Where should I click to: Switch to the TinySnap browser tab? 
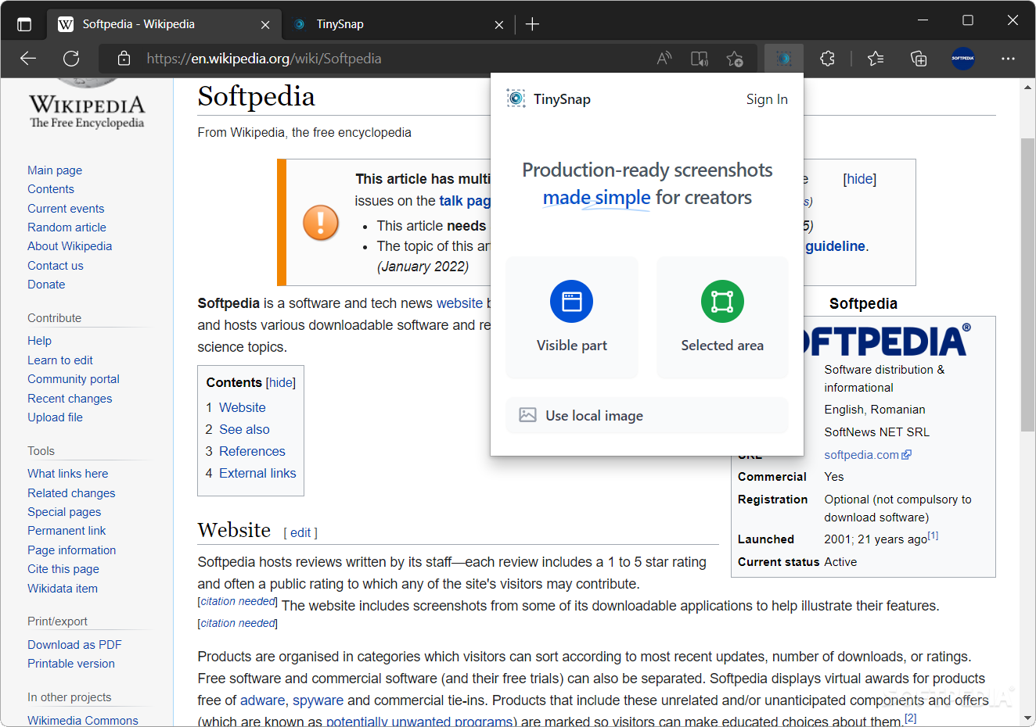pos(399,24)
